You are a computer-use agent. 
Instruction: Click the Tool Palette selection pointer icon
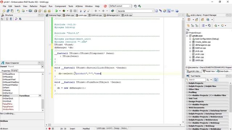pos(216,80)
